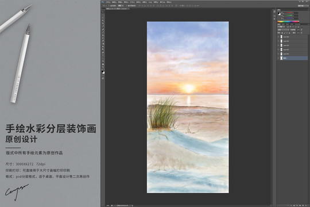Select the Spot Healing Brush tool

(x=103, y=29)
